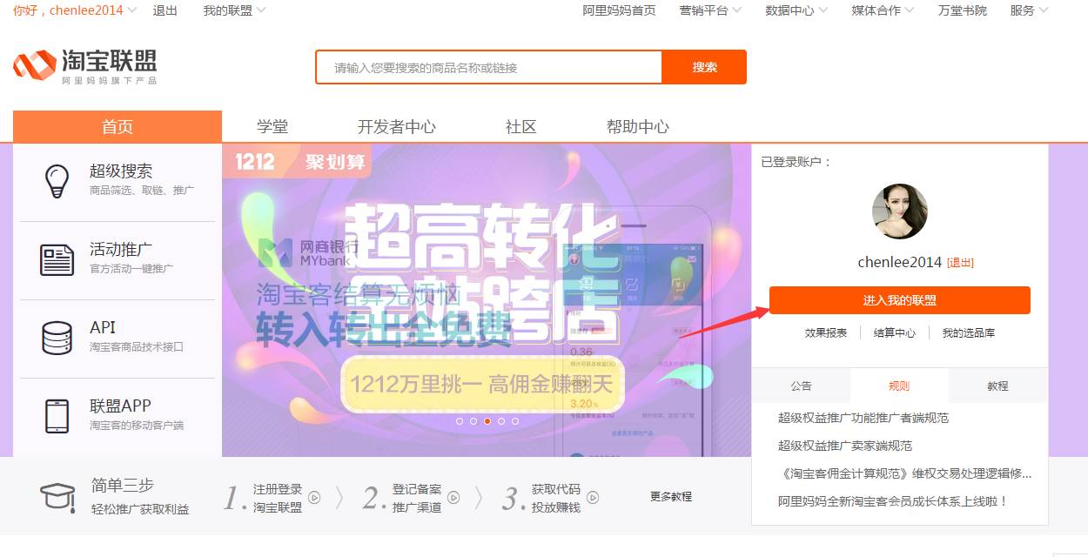
Task: Play the 获取代码 step video icon
Action: (593, 498)
